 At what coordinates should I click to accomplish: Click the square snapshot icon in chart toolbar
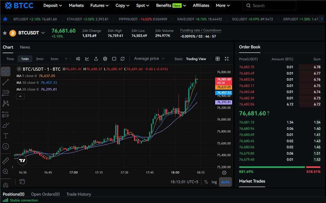114,59
